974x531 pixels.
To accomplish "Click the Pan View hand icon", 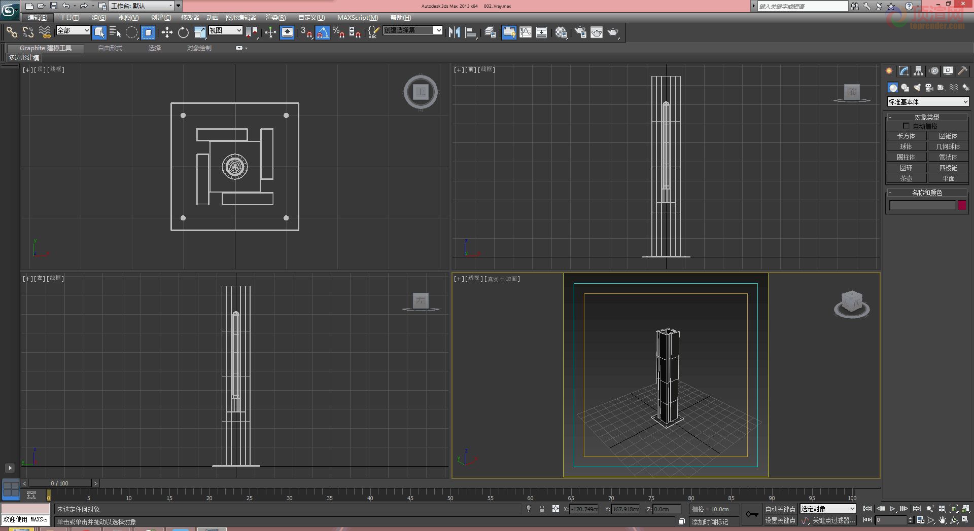I will pyautogui.click(x=942, y=520).
